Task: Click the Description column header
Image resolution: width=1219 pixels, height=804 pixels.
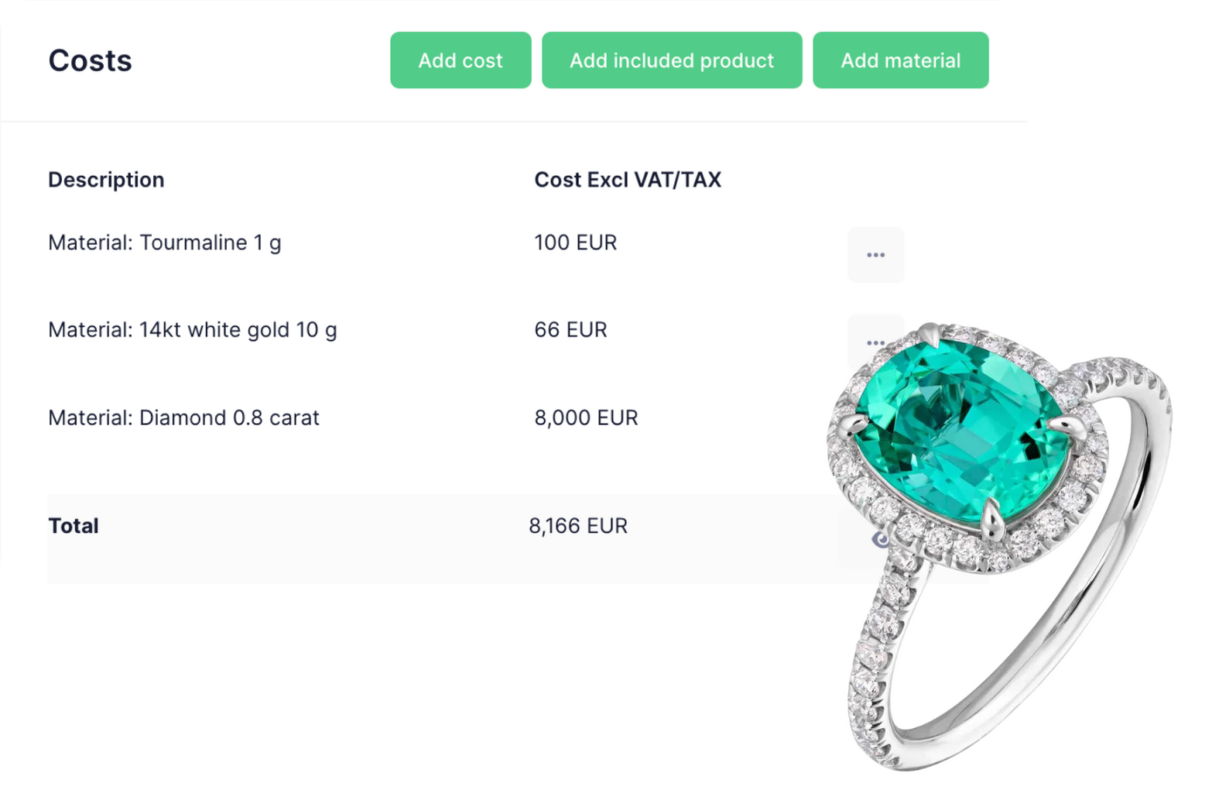Action: tap(106, 179)
